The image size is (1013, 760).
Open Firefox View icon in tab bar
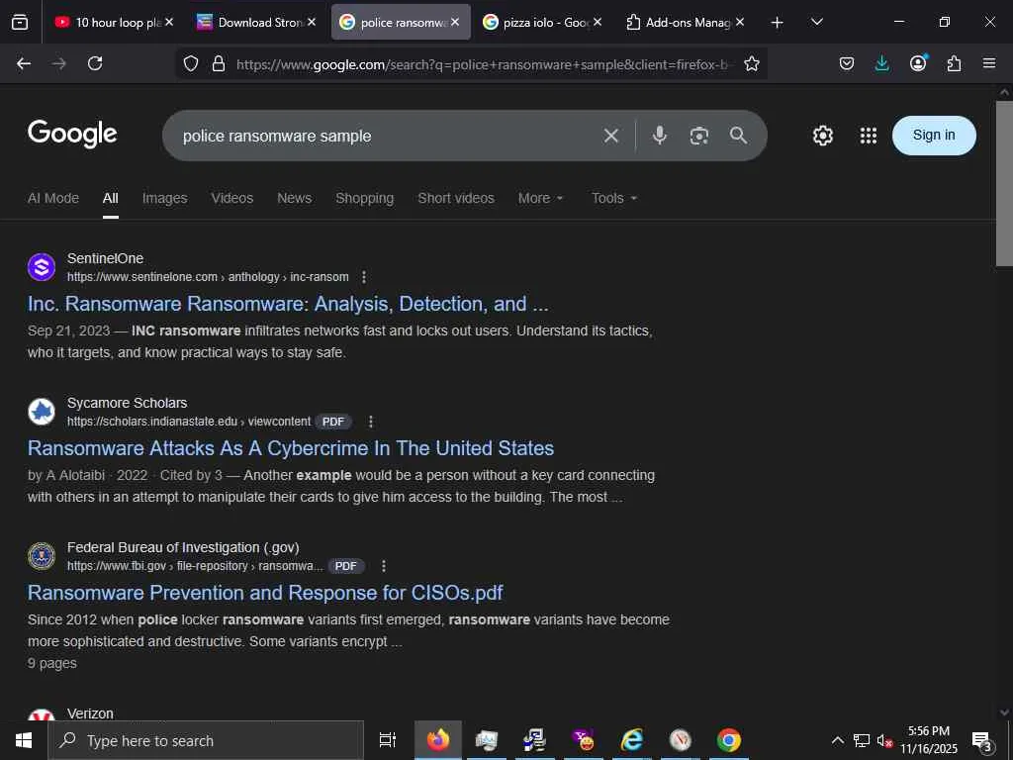coord(20,22)
